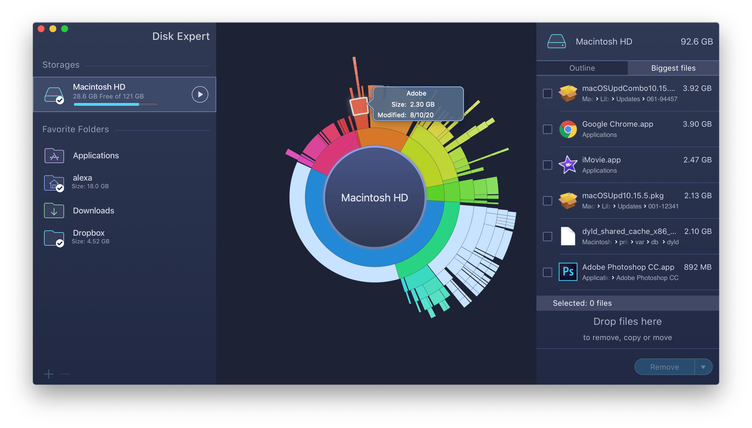Click the Add storage plus button

coord(48,374)
